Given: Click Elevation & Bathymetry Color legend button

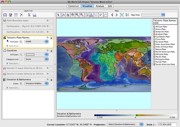Looking at the screenshot, I should [x=21, y=83].
